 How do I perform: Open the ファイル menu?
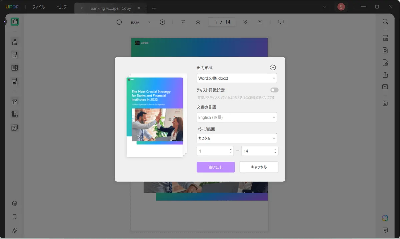pyautogui.click(x=38, y=7)
